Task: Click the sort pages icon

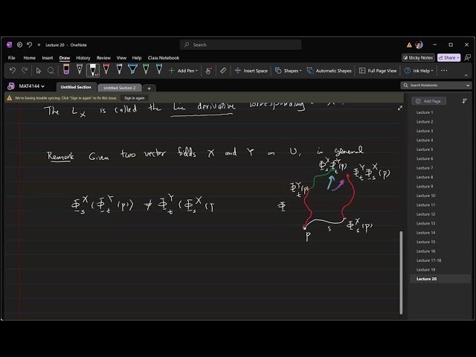Action: (464, 101)
